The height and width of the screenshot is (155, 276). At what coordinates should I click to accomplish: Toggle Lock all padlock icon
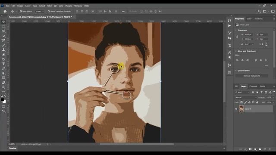point(257,102)
